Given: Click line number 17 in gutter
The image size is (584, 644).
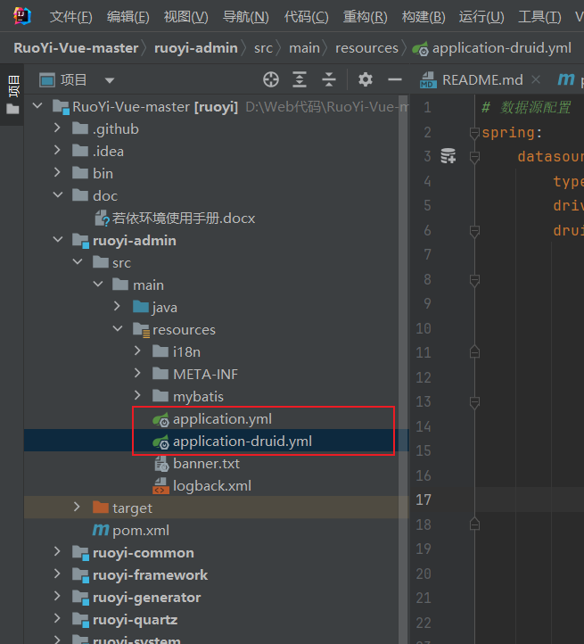Looking at the screenshot, I should coord(424,500).
